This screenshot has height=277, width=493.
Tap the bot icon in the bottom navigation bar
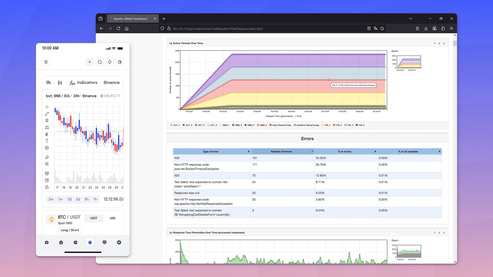tap(90, 242)
